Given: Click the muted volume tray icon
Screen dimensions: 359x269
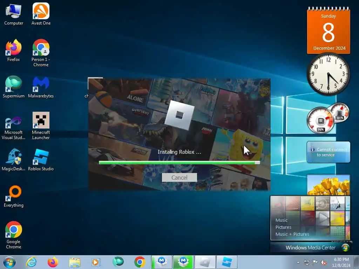Looking at the screenshot, I should [x=324, y=262].
